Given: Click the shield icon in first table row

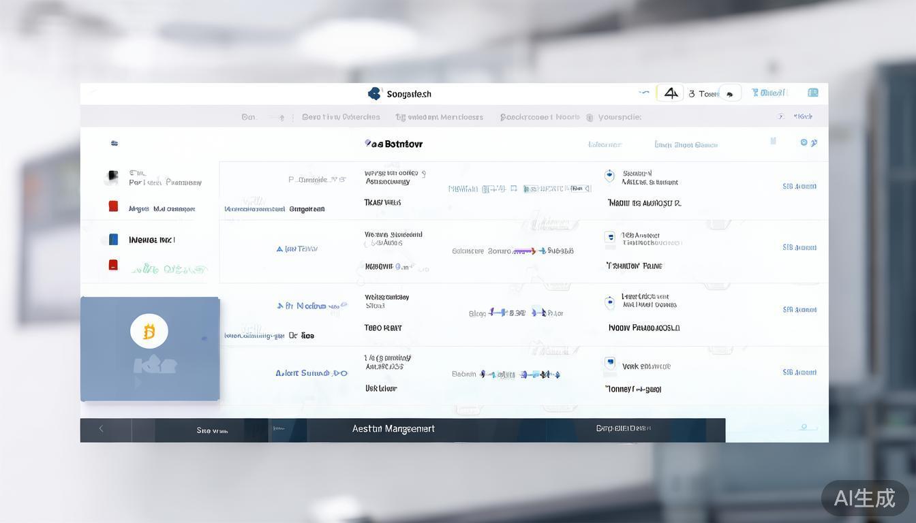Looking at the screenshot, I should (x=609, y=176).
